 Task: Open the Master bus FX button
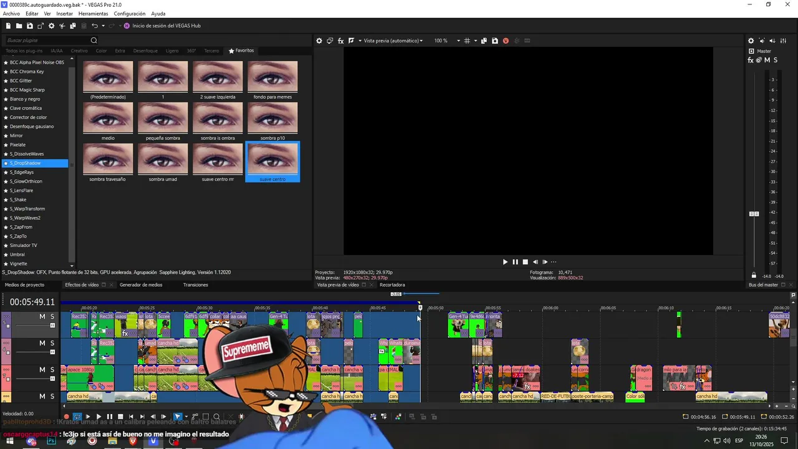pyautogui.click(x=751, y=60)
